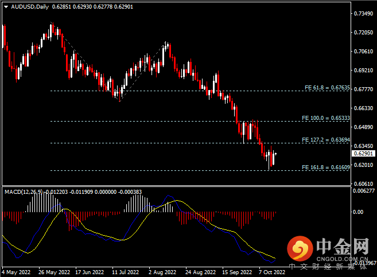The width and height of the screenshot is (377, 277).
Task: Click the 0.67770 price scale value
Action: [363, 89]
